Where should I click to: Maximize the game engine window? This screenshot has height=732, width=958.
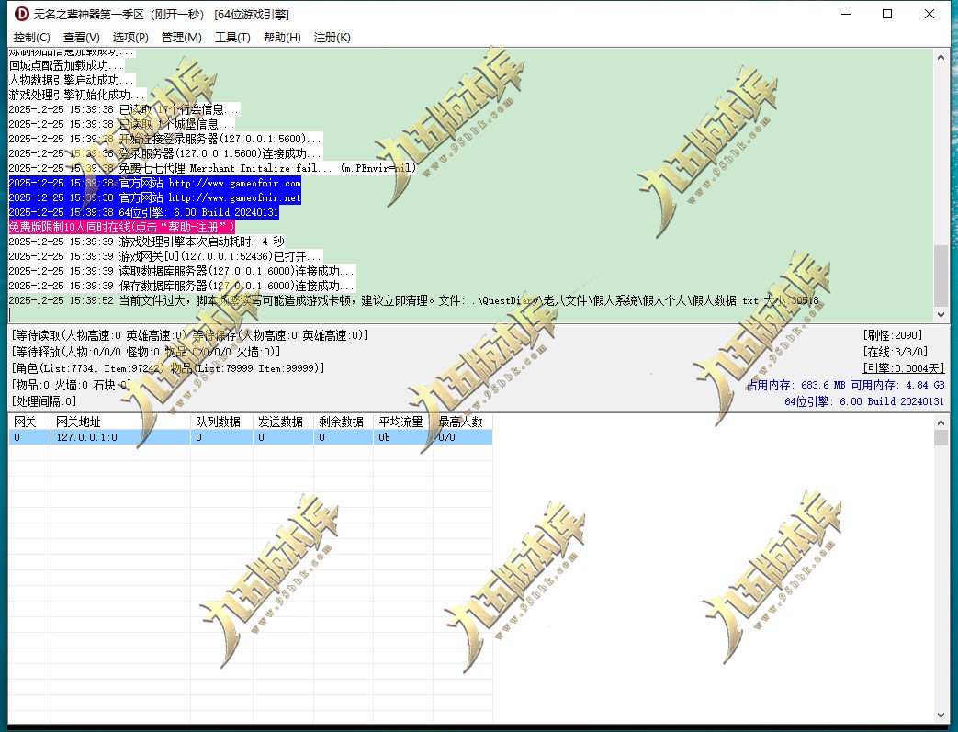(888, 14)
